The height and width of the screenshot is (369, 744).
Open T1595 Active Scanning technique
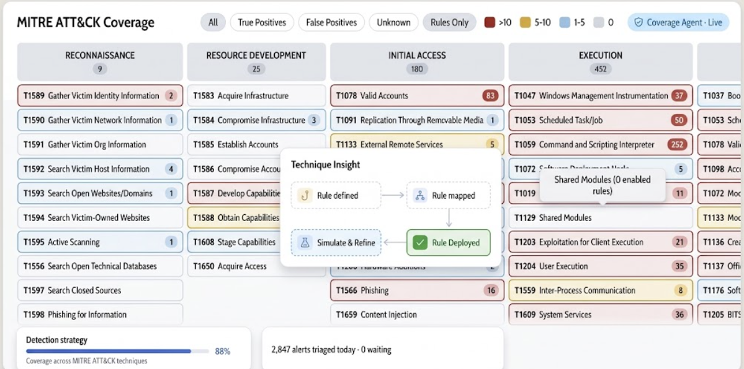tap(100, 242)
